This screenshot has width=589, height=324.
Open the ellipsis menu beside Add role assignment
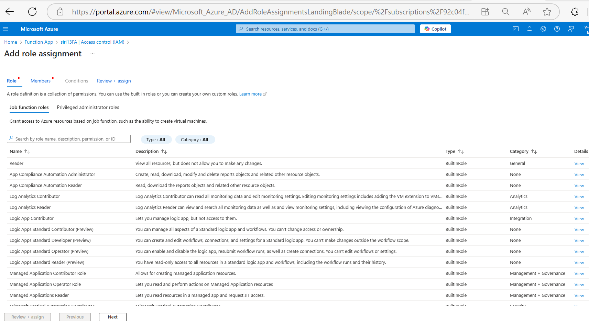pyautogui.click(x=92, y=54)
